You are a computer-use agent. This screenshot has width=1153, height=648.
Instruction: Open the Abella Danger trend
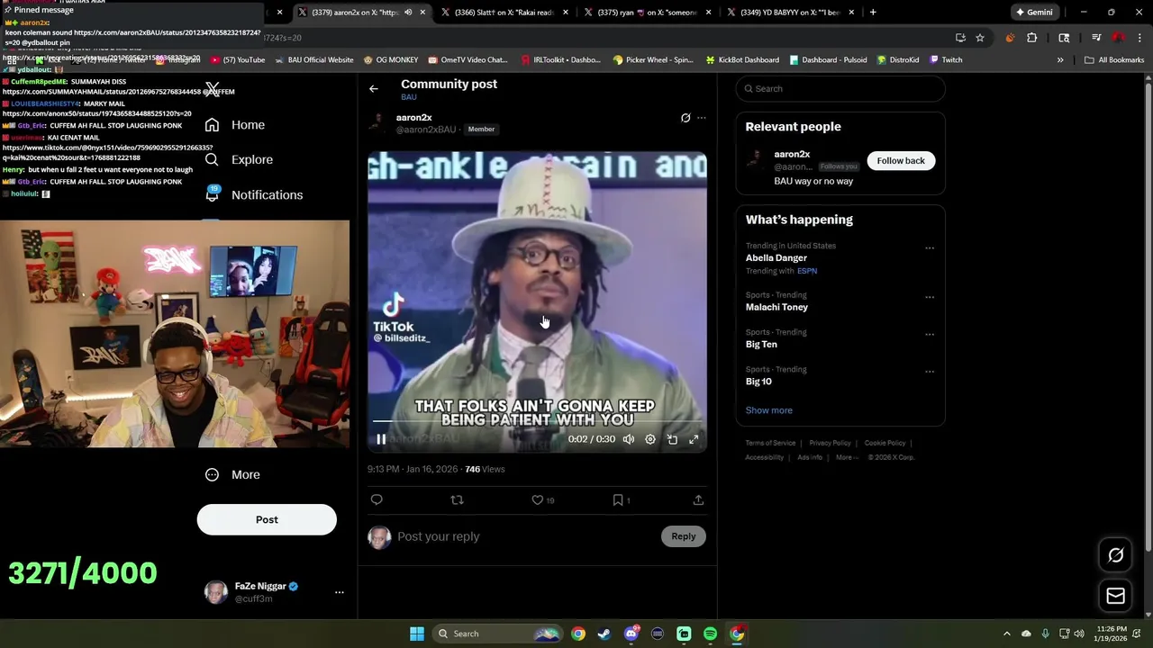tap(776, 258)
